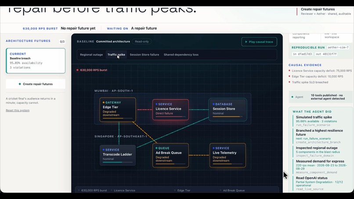Image resolution: width=354 pixels, height=199 pixels.
Task: Click the plus icon on Create repair futures
Action: [x=20, y=84]
